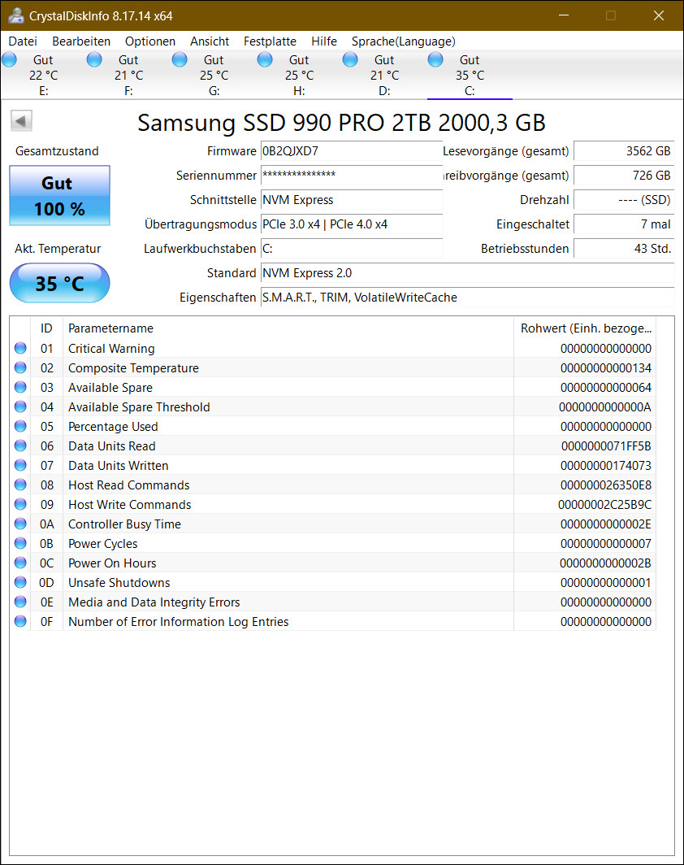This screenshot has width=684, height=865.
Task: Click the status icon of Power Cycles row
Action: coord(20,543)
